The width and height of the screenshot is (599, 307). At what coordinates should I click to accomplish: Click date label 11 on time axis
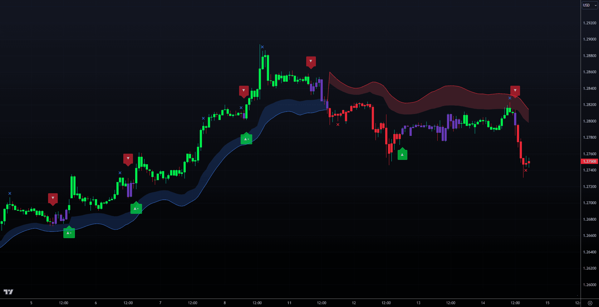point(289,303)
